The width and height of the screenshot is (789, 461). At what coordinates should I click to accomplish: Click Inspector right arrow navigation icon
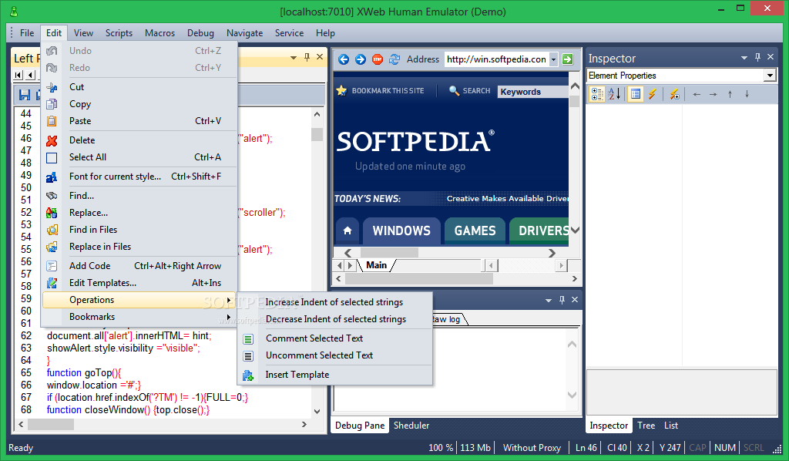[x=713, y=94]
